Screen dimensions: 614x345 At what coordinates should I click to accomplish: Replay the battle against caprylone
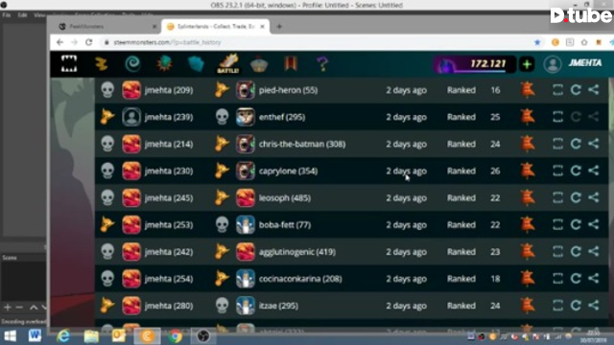[576, 171]
